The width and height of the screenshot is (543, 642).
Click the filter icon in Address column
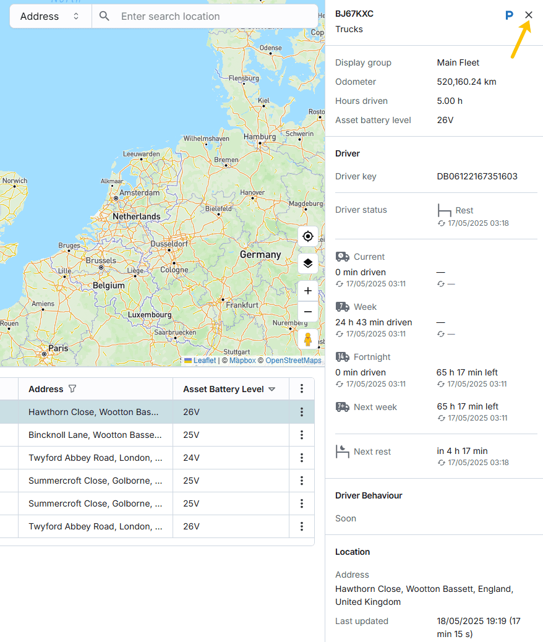pyautogui.click(x=72, y=389)
